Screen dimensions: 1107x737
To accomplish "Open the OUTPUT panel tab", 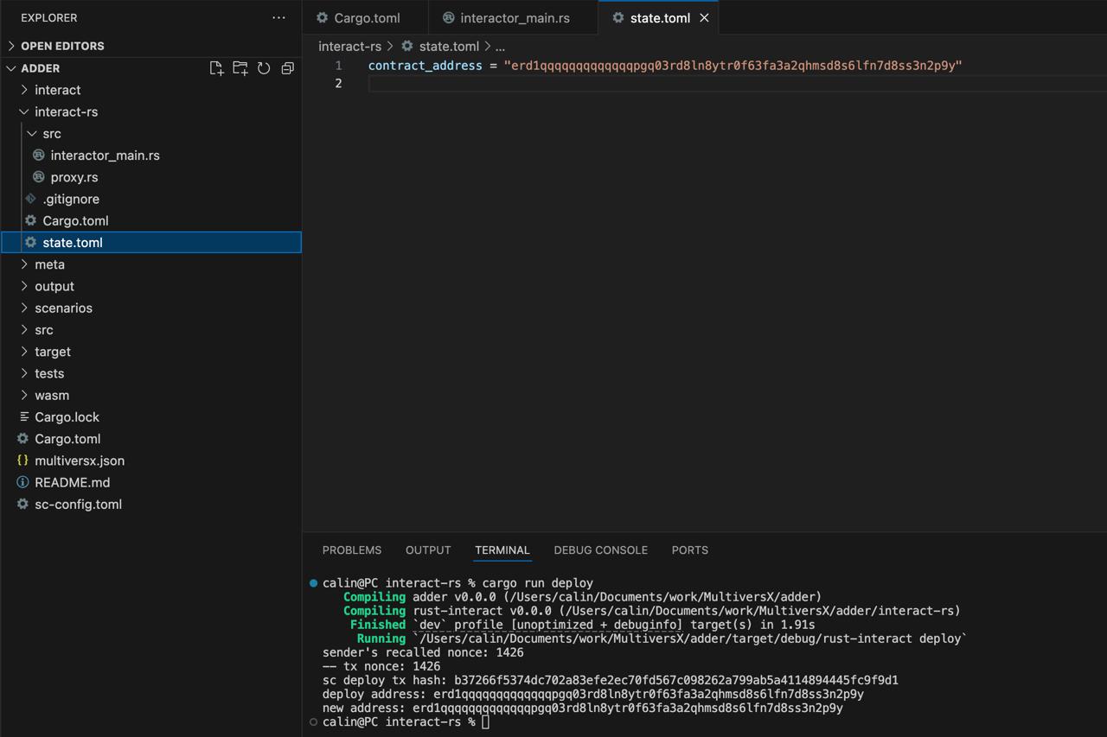I will 428,550.
